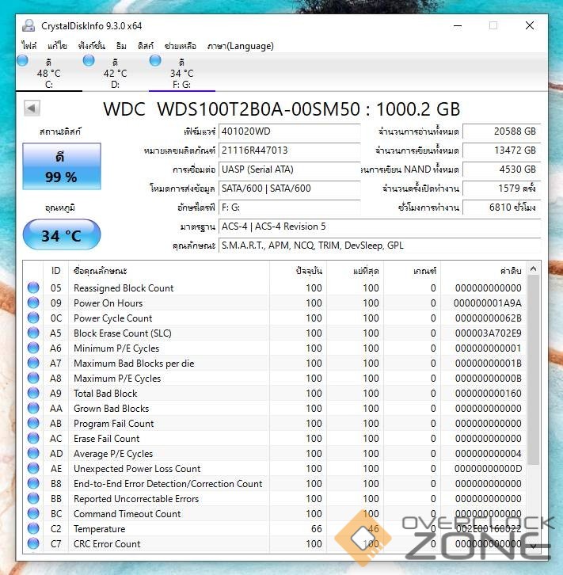Click status orb of Unexpected Power Loss Count
This screenshot has height=575, width=563.
click(x=33, y=468)
